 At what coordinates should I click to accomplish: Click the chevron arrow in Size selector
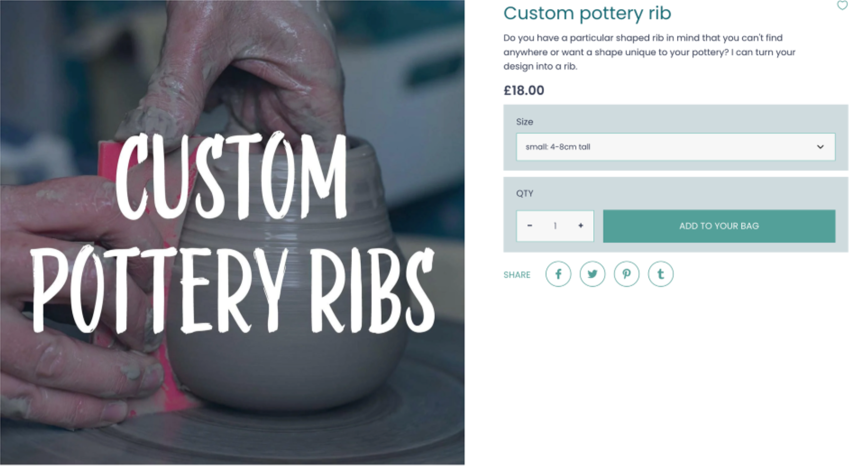coord(820,147)
